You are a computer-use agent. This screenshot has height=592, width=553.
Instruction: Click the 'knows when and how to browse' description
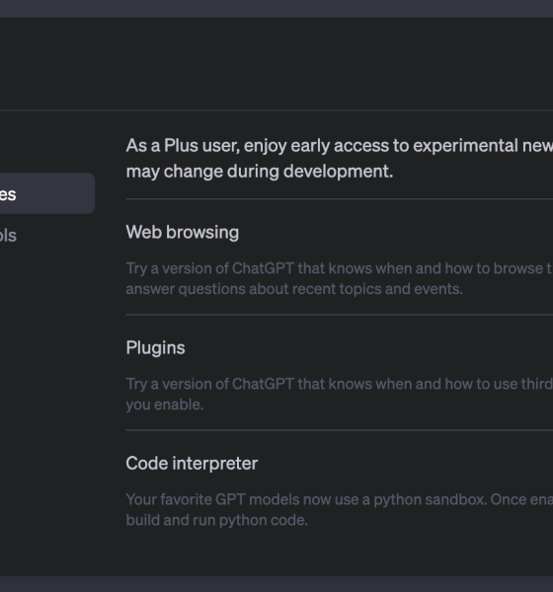point(339,268)
